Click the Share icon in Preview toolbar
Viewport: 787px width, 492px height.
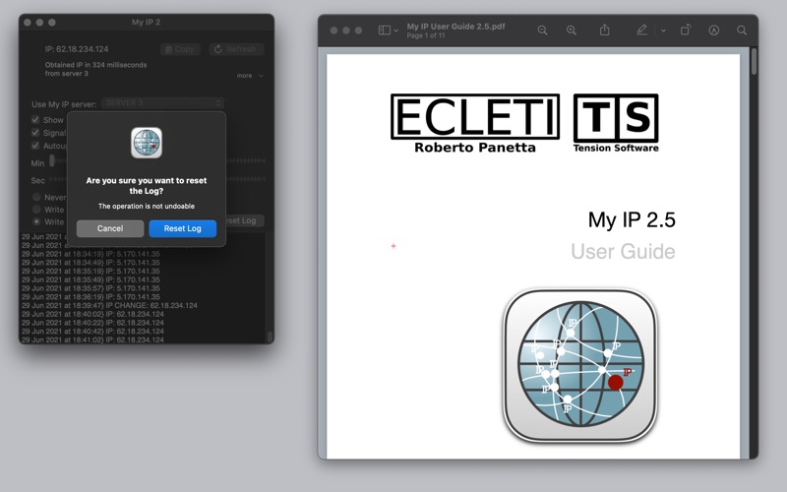[605, 31]
